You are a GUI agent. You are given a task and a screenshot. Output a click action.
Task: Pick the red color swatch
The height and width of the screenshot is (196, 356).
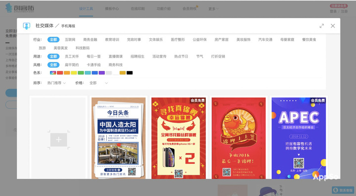click(60, 73)
